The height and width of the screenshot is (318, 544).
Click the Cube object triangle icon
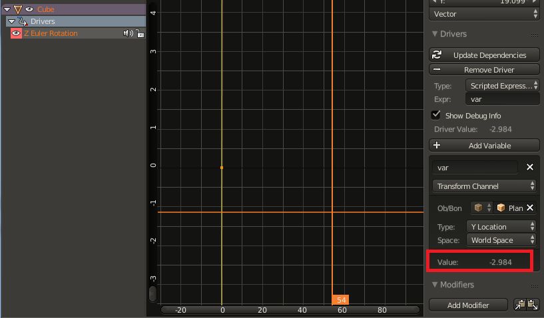pyautogui.click(x=18, y=9)
